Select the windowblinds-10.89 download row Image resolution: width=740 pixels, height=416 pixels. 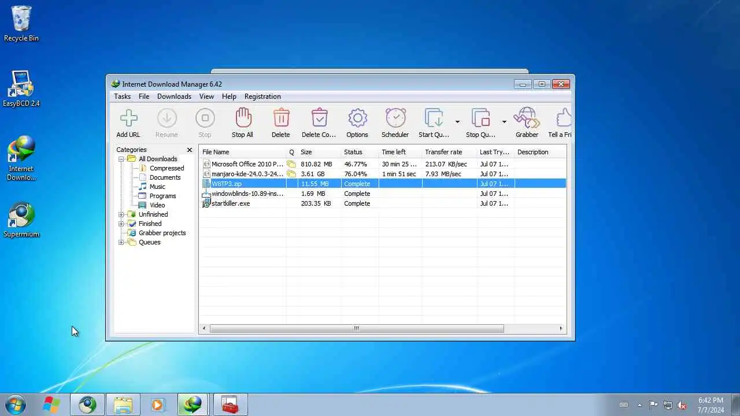383,194
